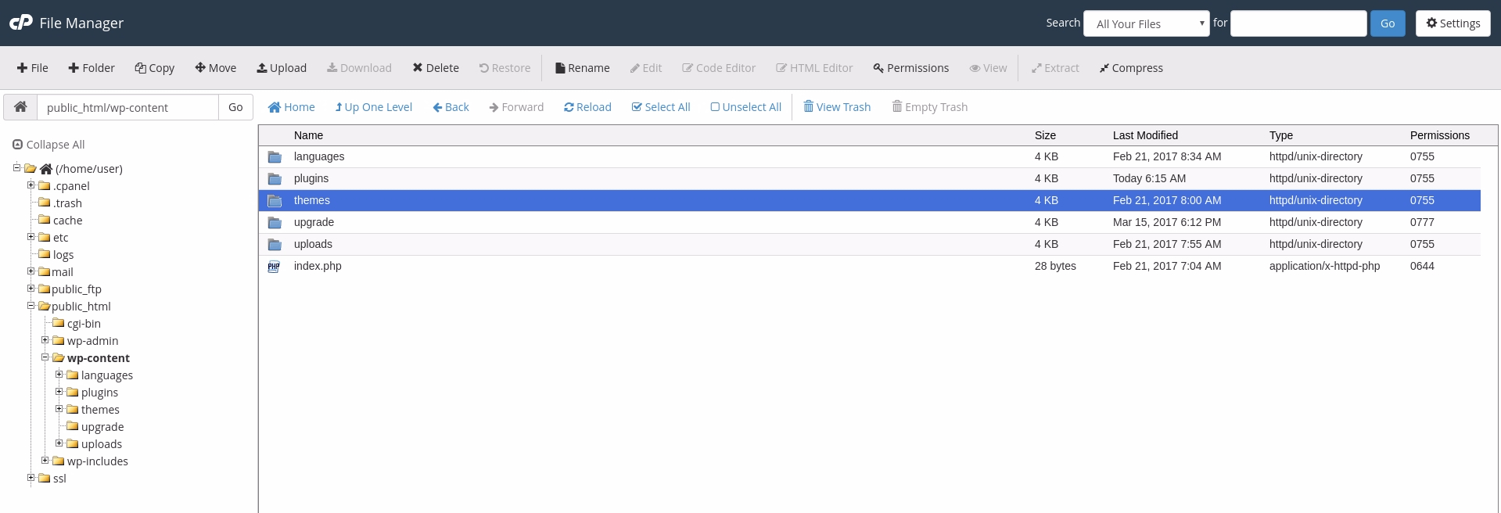Click Rename in the toolbar

[582, 68]
